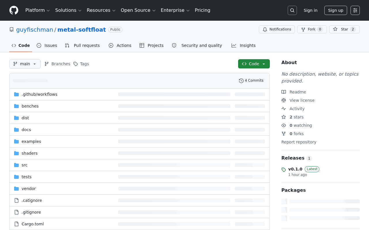Click the Public visibility label
This screenshot has width=369, height=230.
pyautogui.click(x=115, y=30)
